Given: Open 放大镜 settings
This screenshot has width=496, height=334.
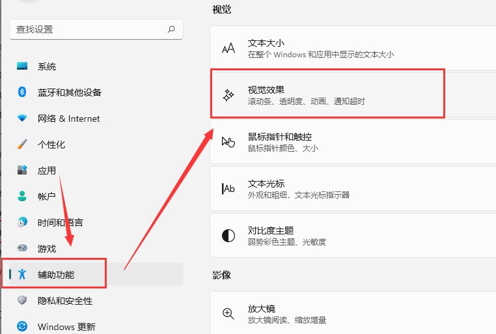Looking at the screenshot, I should pos(353,313).
